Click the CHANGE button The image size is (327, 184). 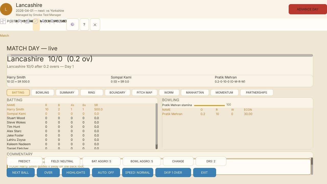178,161
